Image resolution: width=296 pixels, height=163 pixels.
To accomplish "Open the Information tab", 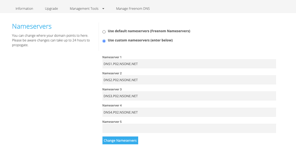I will tap(24, 8).
